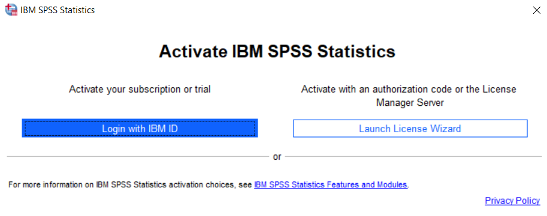Click the divider line right of or
The width and height of the screenshot is (547, 216).
413,156
